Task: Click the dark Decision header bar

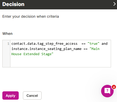Action: 58,5
